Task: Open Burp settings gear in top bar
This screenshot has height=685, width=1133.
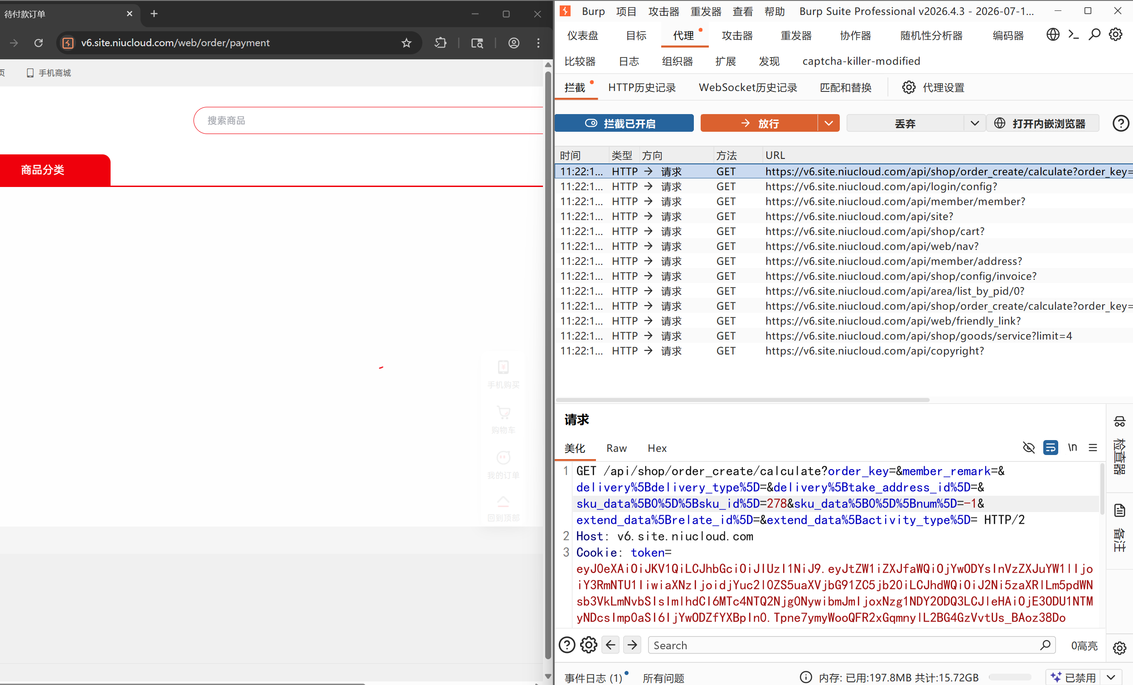Action: [x=1115, y=34]
